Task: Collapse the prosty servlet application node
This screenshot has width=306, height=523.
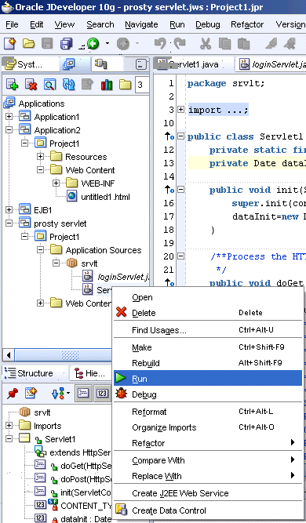Action: 9,223
